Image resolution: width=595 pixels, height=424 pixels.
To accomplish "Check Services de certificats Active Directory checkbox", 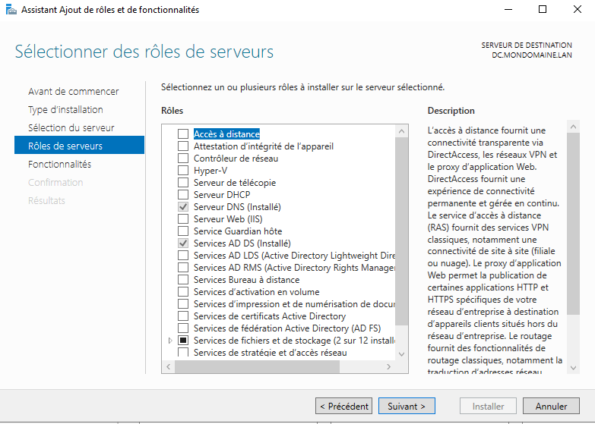I will [x=183, y=316].
